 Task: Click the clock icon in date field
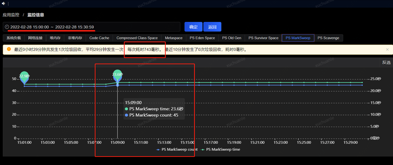[x=7, y=27]
